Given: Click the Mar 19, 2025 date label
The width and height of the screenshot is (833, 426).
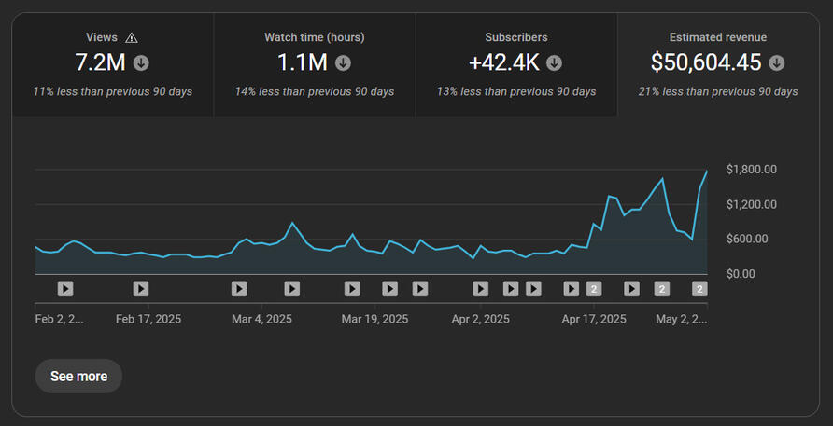Looking at the screenshot, I should pos(374,319).
